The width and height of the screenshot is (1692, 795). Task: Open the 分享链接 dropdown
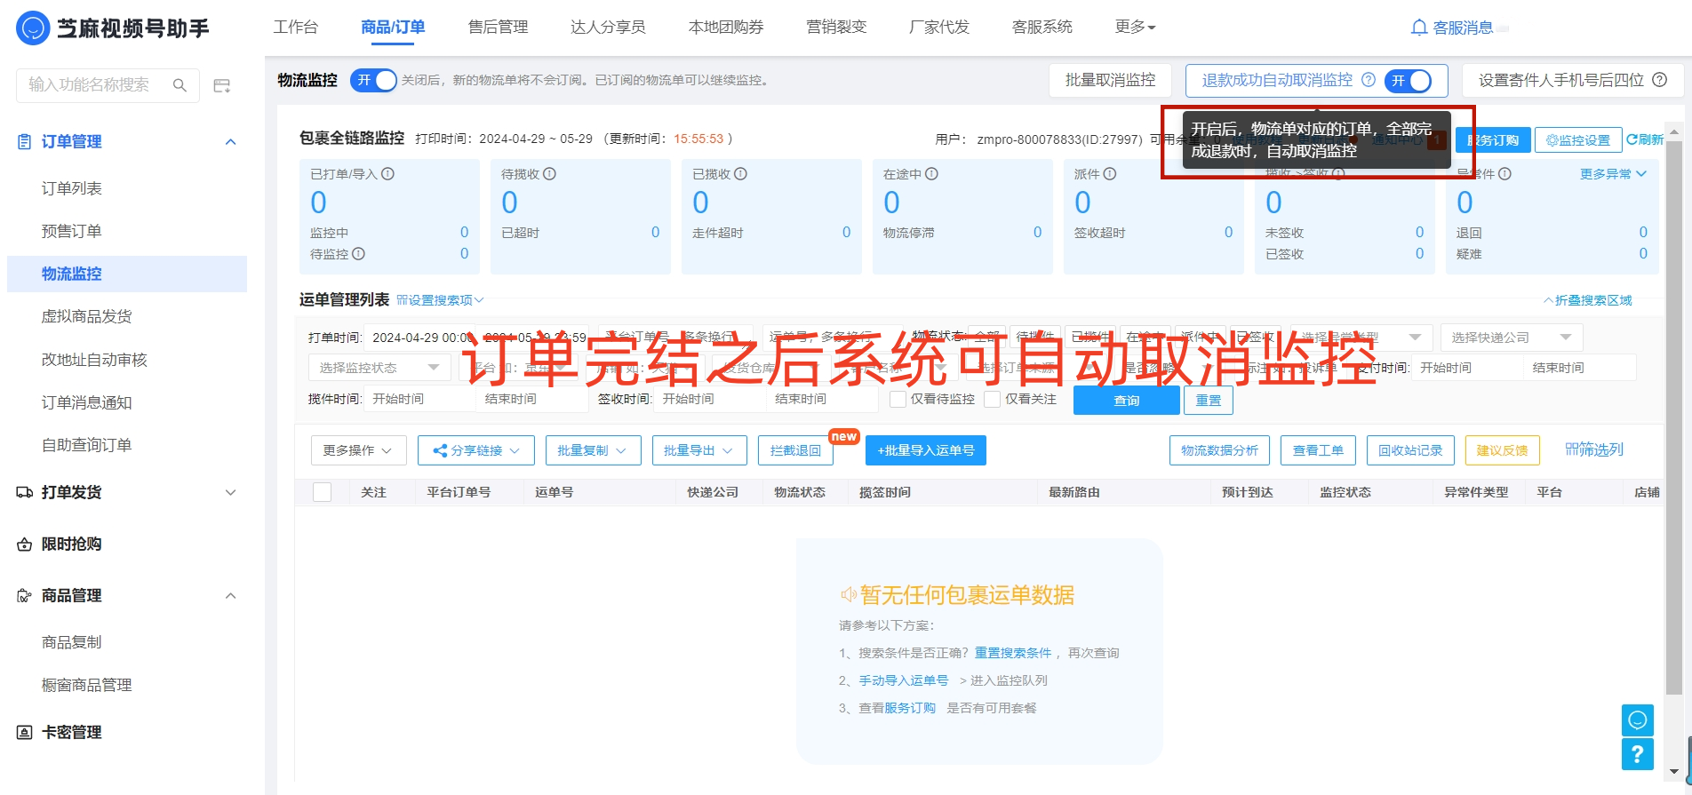point(475,450)
